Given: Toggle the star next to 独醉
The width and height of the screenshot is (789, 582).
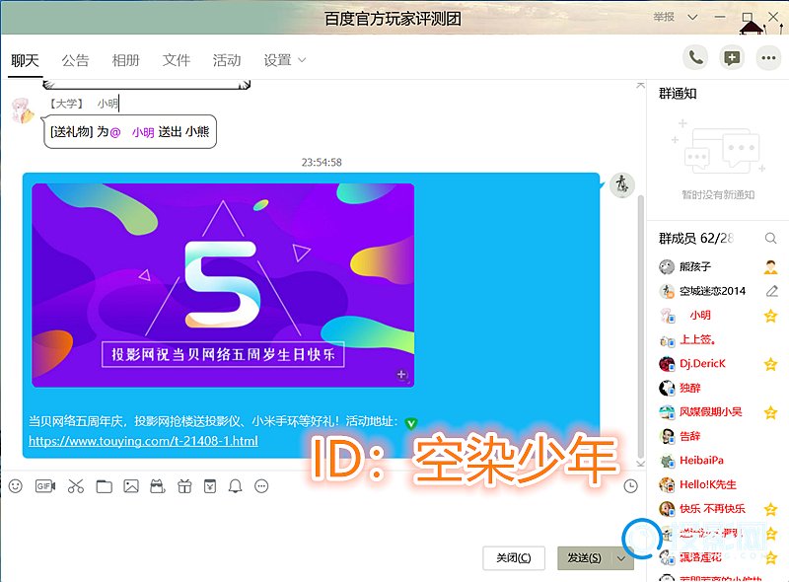Looking at the screenshot, I should [x=771, y=389].
